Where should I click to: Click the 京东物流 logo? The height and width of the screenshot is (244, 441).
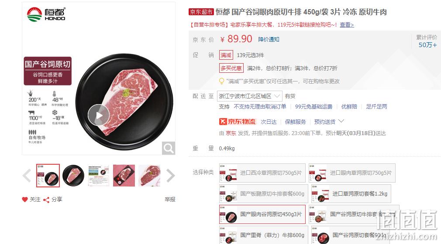(237, 122)
